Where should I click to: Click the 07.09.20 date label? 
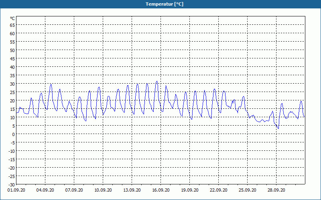pos(74,190)
